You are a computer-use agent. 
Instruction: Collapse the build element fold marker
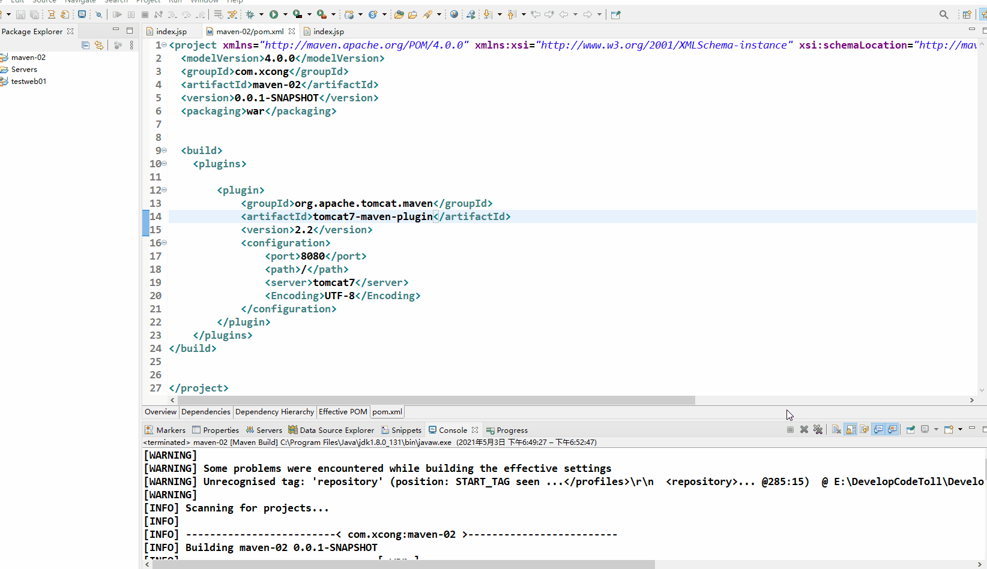tap(164, 150)
